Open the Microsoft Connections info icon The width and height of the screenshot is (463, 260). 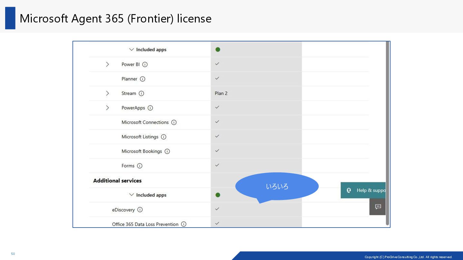click(x=174, y=122)
